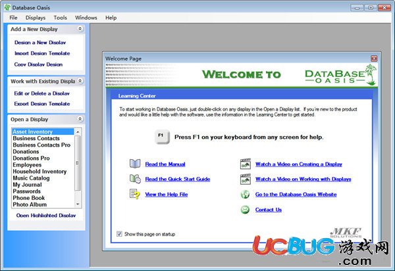Image resolution: width=395 pixels, height=271 pixels.
Task: Maximize the Database Oasis window
Action: [x=371, y=7]
